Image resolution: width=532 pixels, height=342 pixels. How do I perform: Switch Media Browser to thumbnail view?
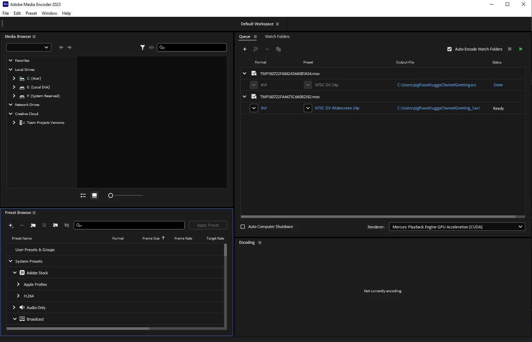pyautogui.click(x=94, y=195)
